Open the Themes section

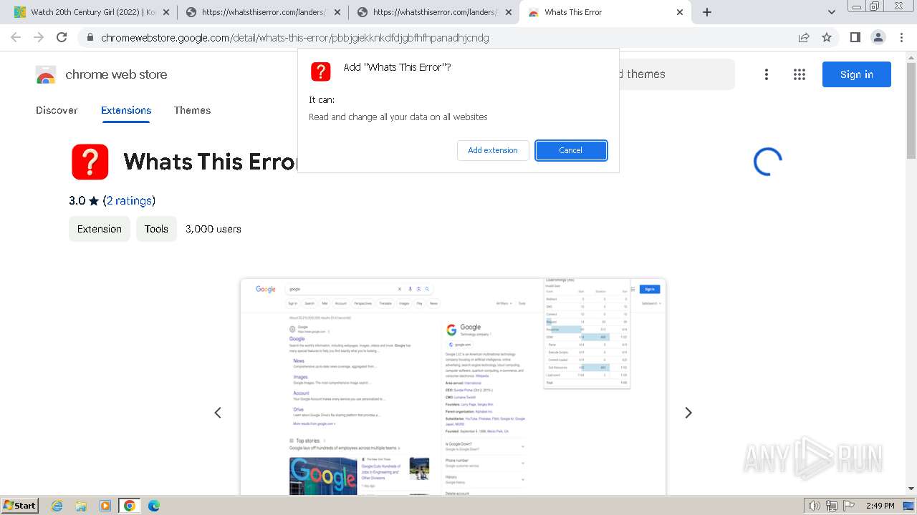(x=192, y=110)
